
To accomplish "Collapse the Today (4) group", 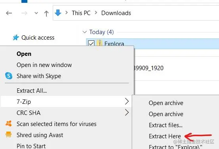I will pos(85,32).
